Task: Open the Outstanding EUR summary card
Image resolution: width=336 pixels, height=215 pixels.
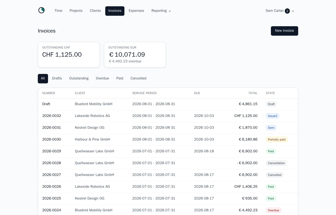Action: coord(135,55)
